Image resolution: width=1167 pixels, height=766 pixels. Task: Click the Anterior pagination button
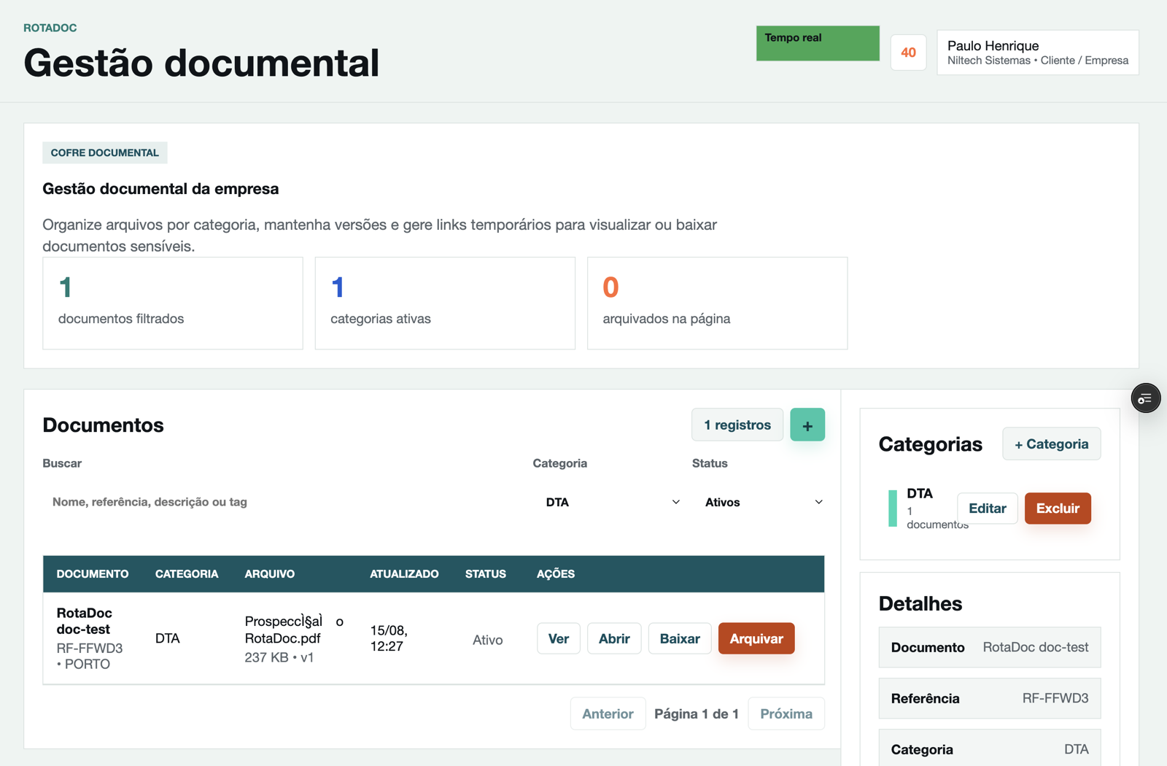[608, 713]
